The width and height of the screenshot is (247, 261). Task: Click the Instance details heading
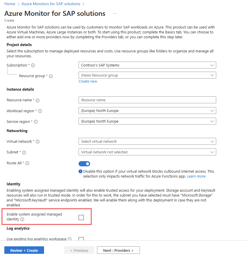click(x=20, y=89)
